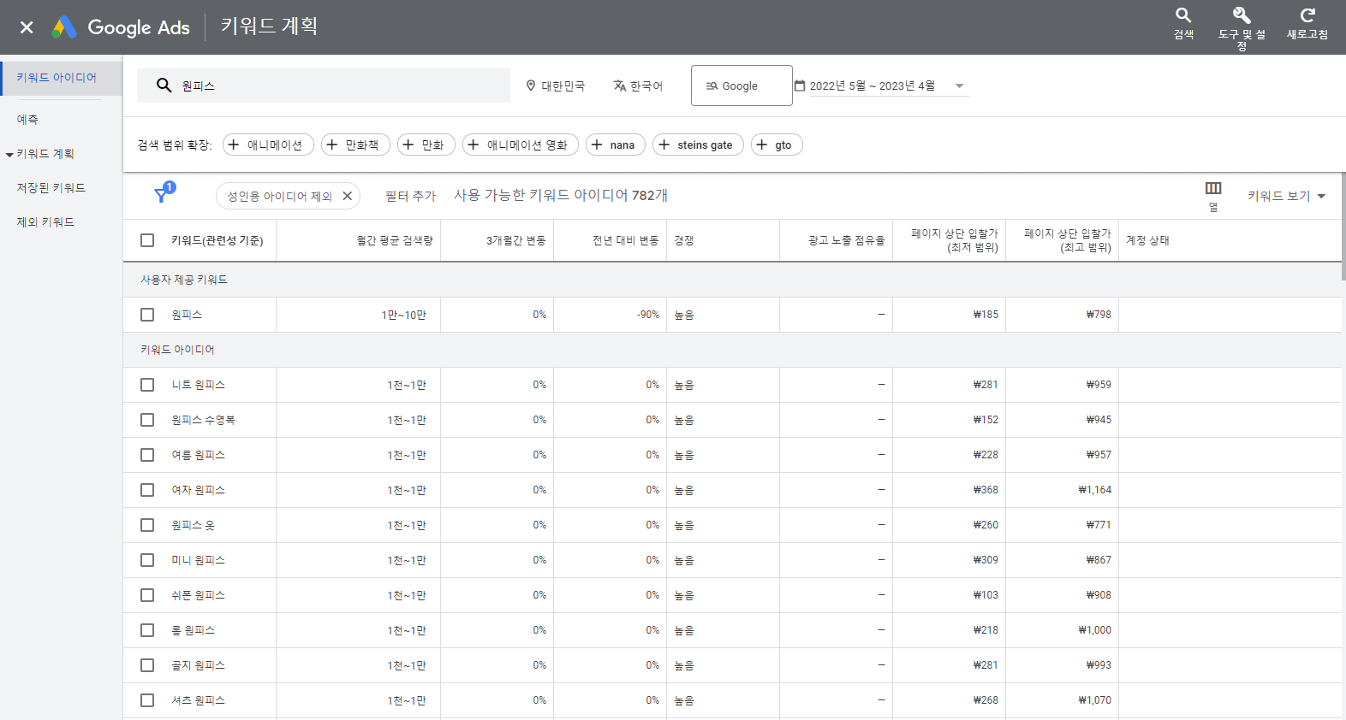Check the 롱 원피스 row
The height and width of the screenshot is (720, 1346).
tap(147, 630)
